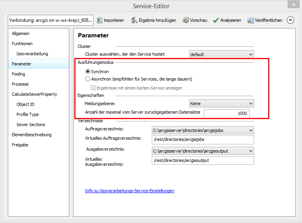302x223 pixels.
Task: Click the maximal records field showing 1000
Action: (x=226, y=113)
